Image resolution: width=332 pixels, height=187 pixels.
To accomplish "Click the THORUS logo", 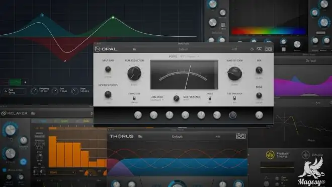I will pos(122,136).
